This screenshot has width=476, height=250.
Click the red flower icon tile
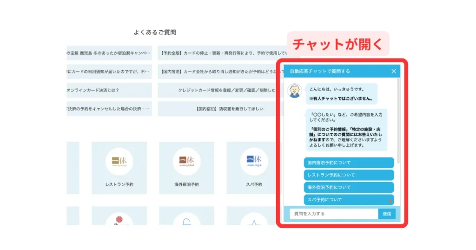pos(119,217)
